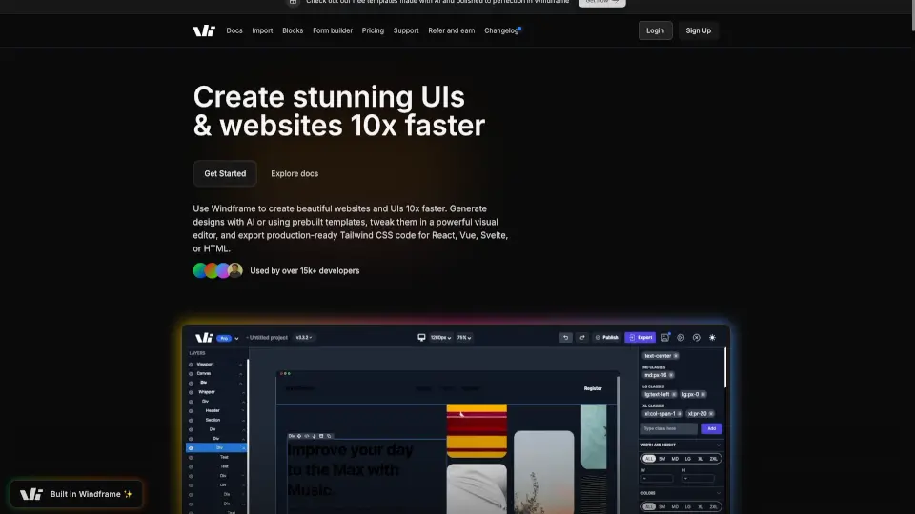This screenshot has width=915, height=514.
Task: Click the Type class here input field
Action: click(x=669, y=428)
